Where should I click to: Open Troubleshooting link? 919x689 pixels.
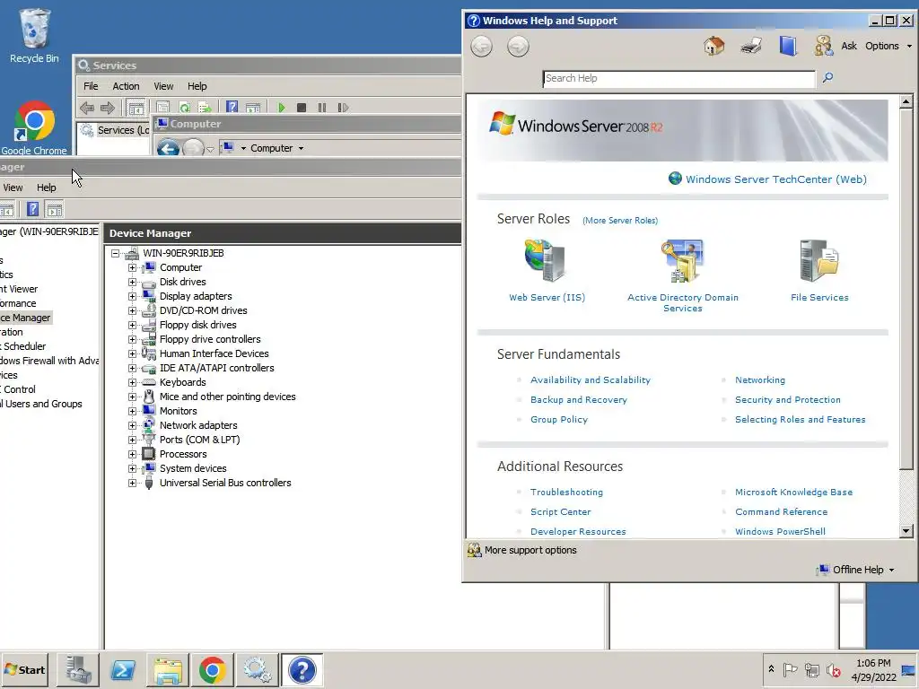pyautogui.click(x=566, y=493)
